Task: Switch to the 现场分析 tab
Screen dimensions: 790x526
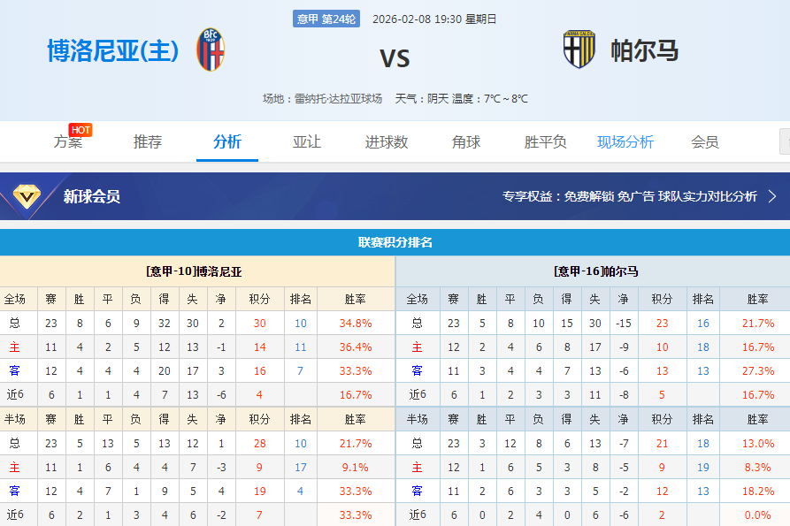Action: pos(626,141)
